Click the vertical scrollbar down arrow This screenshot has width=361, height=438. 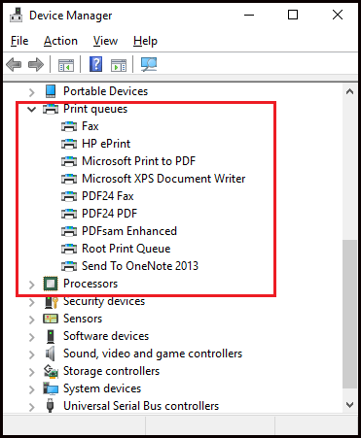349,405
